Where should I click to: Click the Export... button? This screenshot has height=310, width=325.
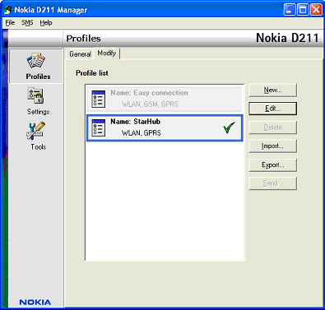pyautogui.click(x=272, y=165)
